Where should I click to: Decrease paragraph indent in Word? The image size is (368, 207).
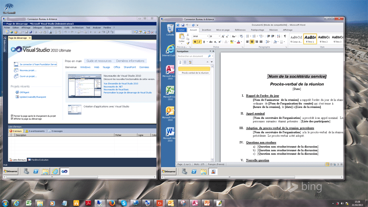click(x=268, y=36)
